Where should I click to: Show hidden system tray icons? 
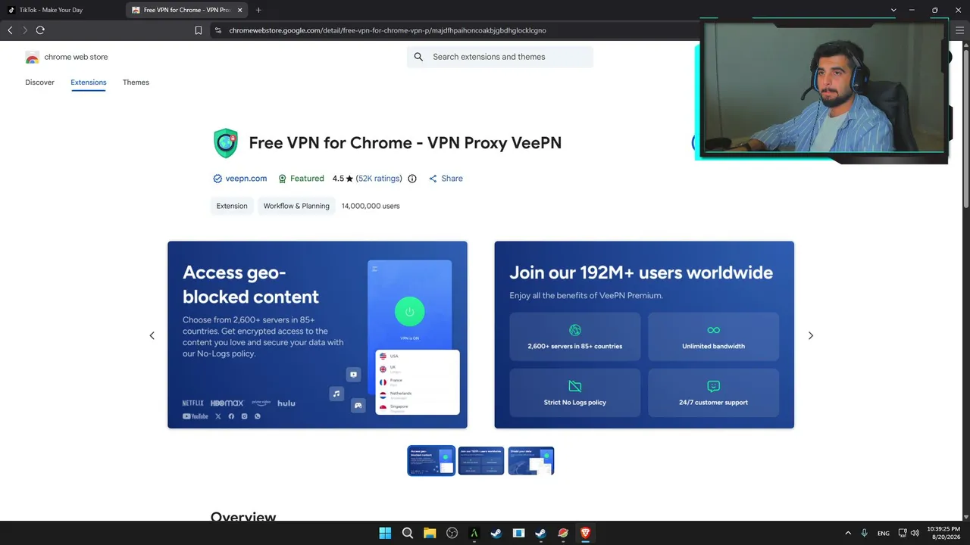[848, 533]
